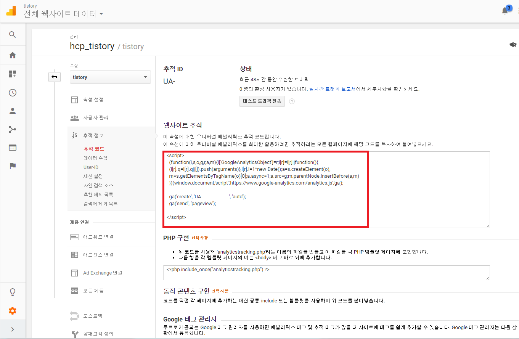
Task: Open notifications bell icon
Action: pyautogui.click(x=505, y=11)
